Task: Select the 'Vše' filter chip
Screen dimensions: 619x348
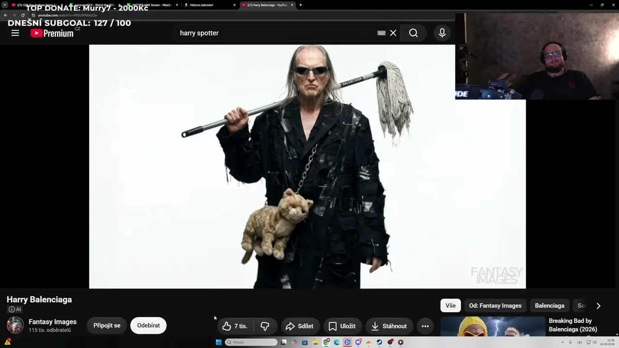Action: click(450, 305)
